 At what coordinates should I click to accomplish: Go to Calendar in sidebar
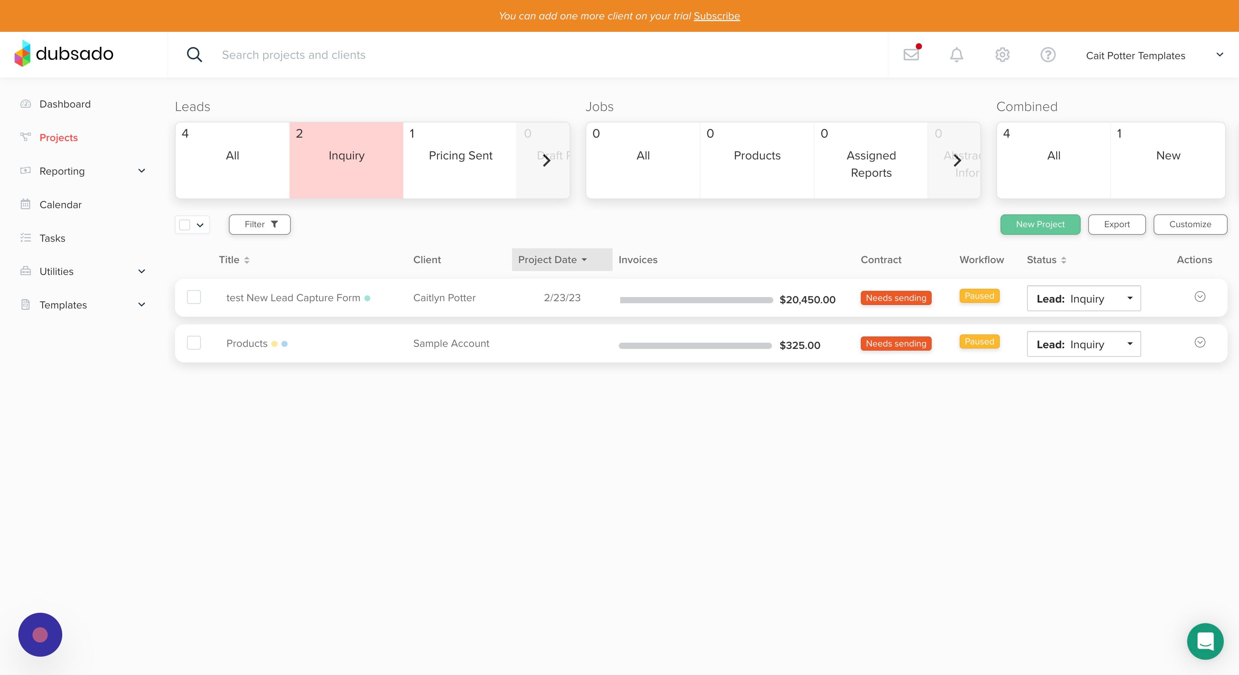point(60,204)
